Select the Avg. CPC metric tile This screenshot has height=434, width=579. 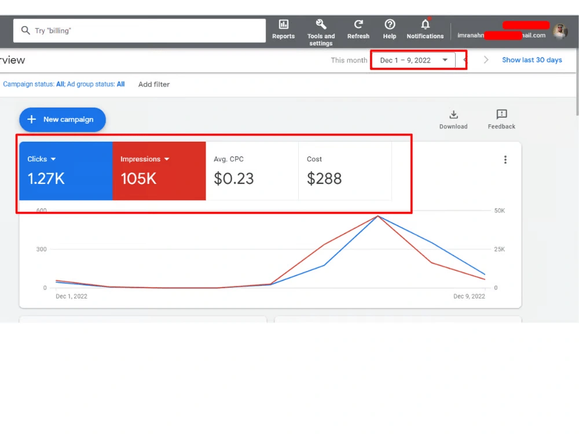pos(252,171)
